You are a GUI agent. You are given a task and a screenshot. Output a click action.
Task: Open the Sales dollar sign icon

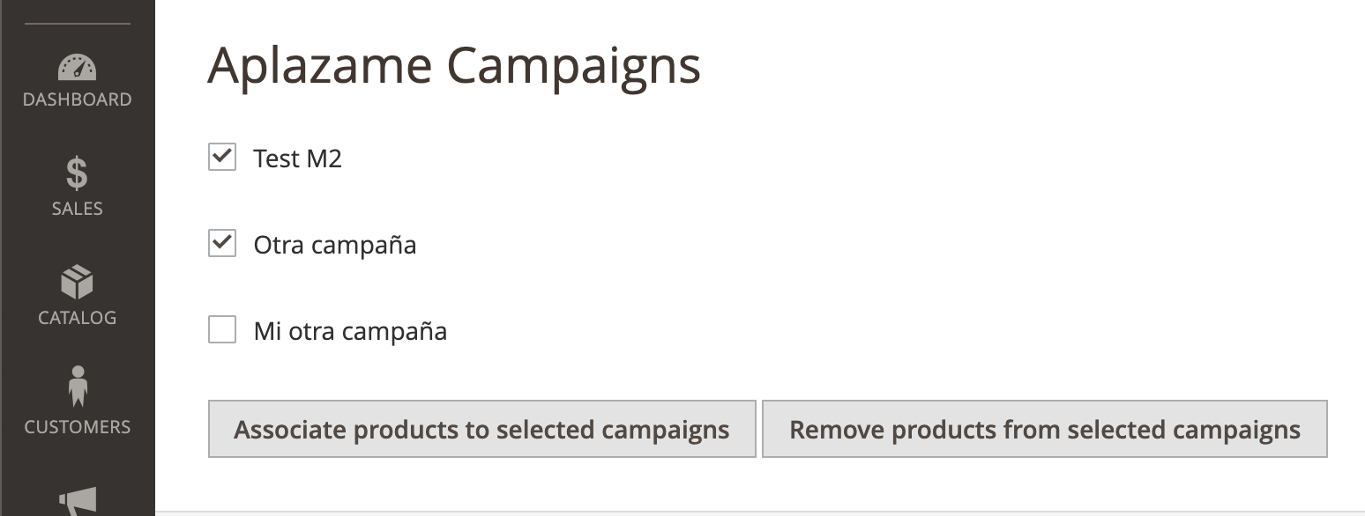(77, 173)
